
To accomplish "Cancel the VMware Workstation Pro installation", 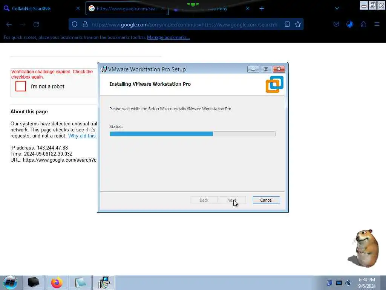I will click(x=266, y=200).
